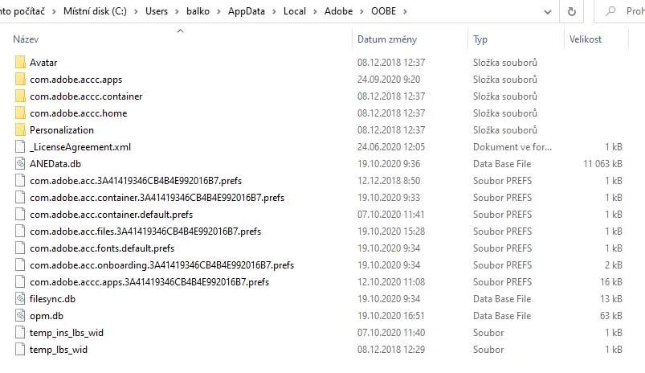
Task: Select com.adobe.acc.fonts.default.prefs file icon
Action: click(20, 248)
